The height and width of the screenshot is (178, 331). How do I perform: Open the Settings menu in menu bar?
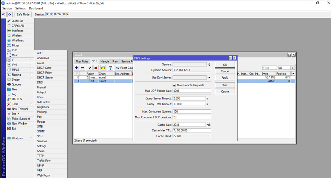click(20, 8)
